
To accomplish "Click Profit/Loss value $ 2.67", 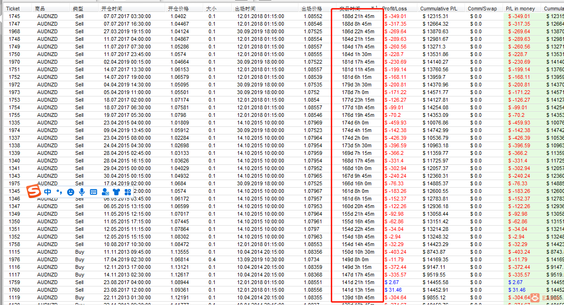I will [x=391, y=282].
